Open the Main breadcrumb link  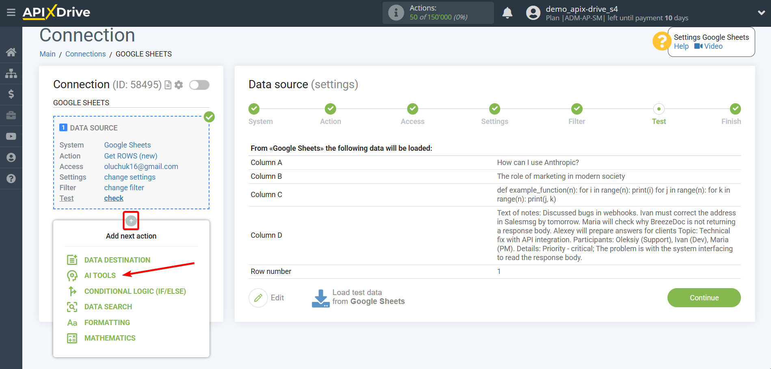click(48, 54)
